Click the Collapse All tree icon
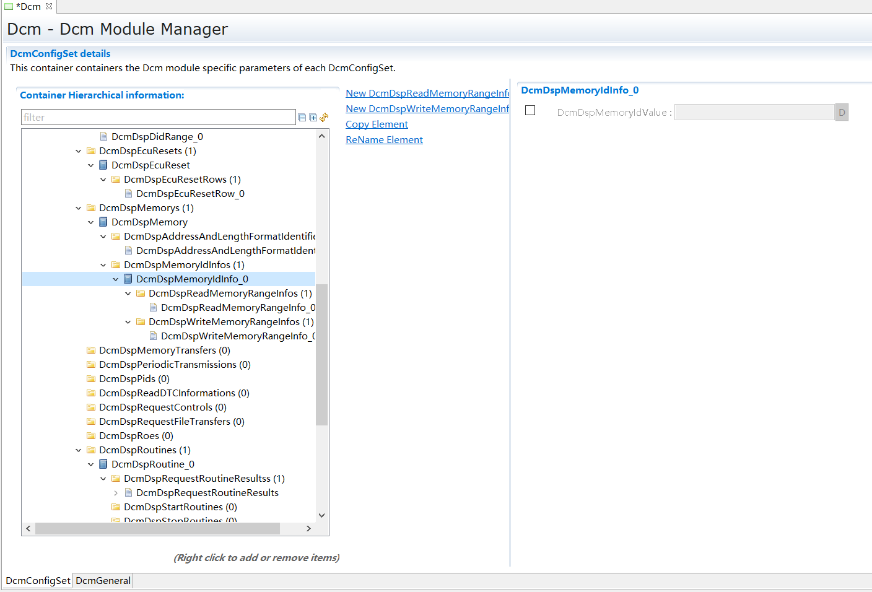 302,118
